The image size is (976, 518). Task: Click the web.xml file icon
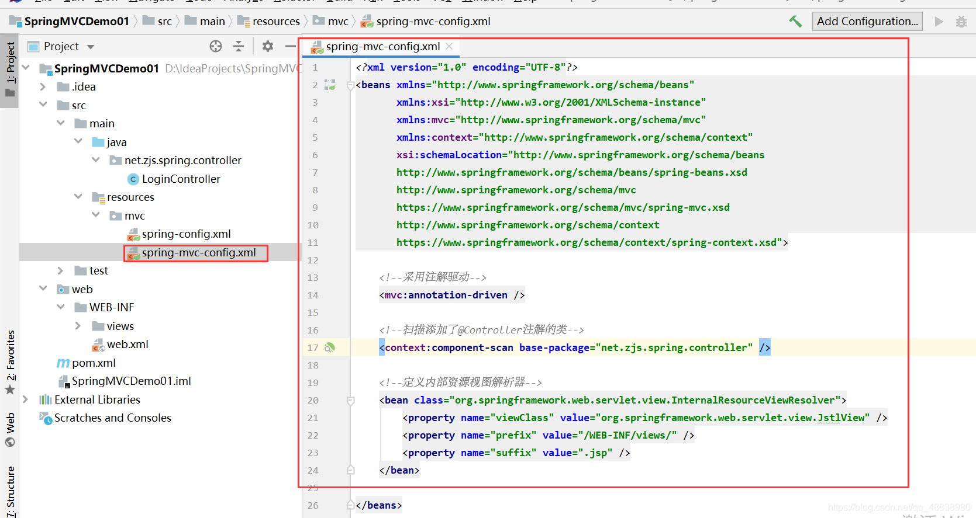[98, 345]
